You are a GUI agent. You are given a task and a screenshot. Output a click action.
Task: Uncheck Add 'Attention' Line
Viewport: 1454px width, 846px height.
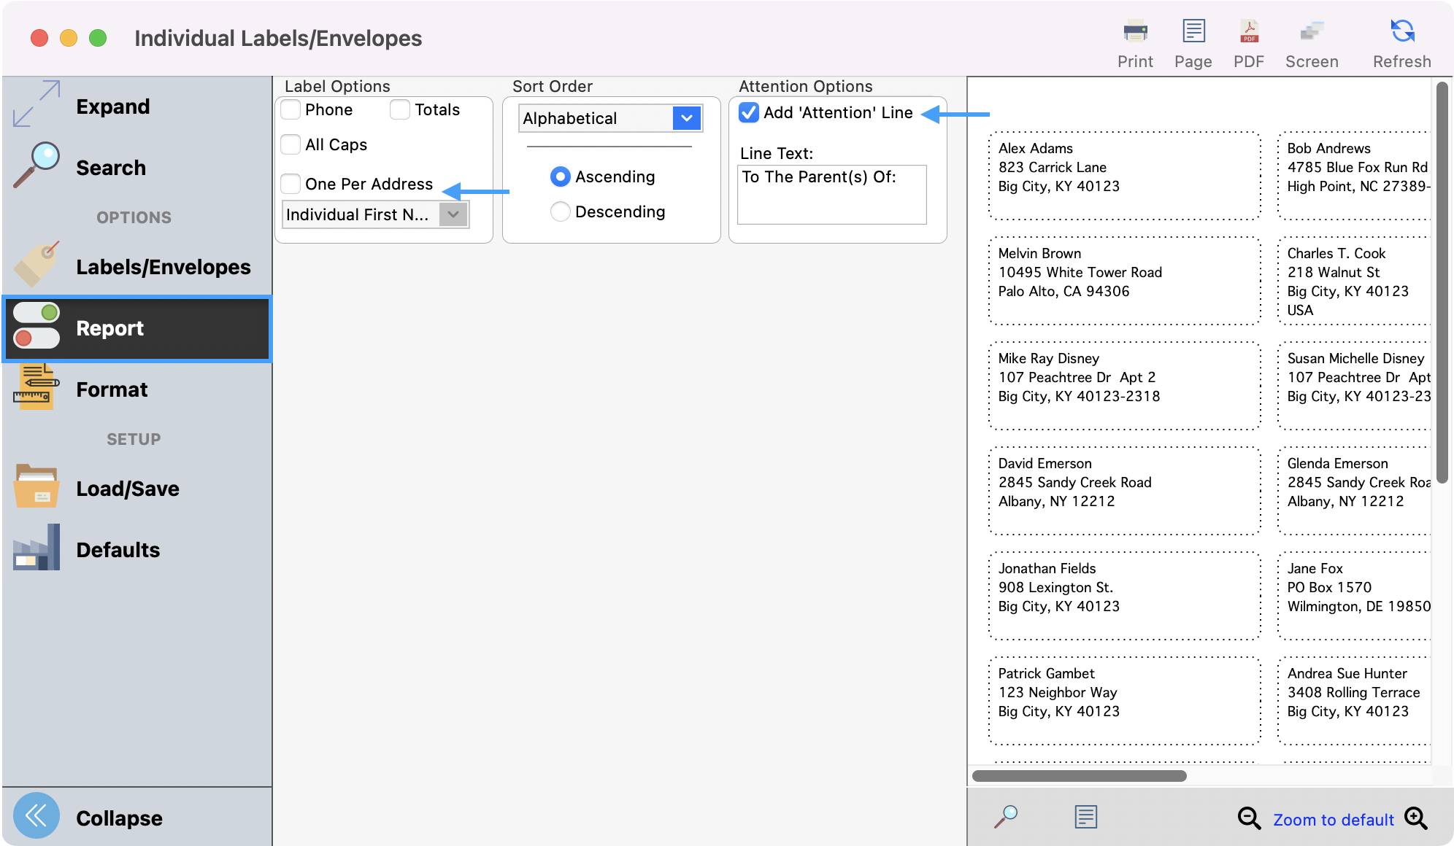click(x=747, y=112)
